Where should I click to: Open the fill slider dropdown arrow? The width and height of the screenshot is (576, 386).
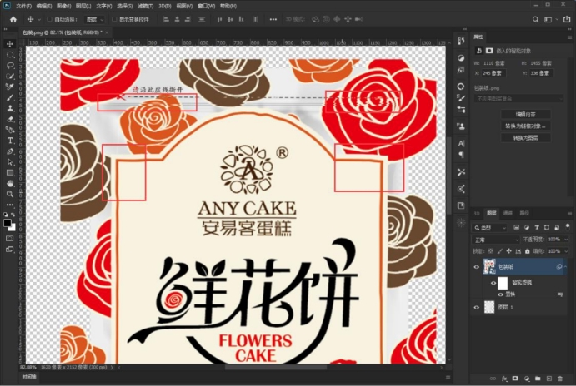click(567, 251)
